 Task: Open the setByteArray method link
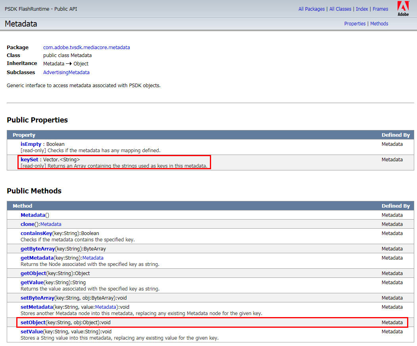pos(37,298)
